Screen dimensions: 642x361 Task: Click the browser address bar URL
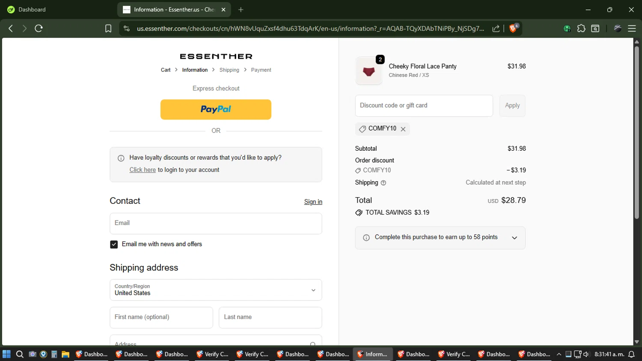click(310, 28)
